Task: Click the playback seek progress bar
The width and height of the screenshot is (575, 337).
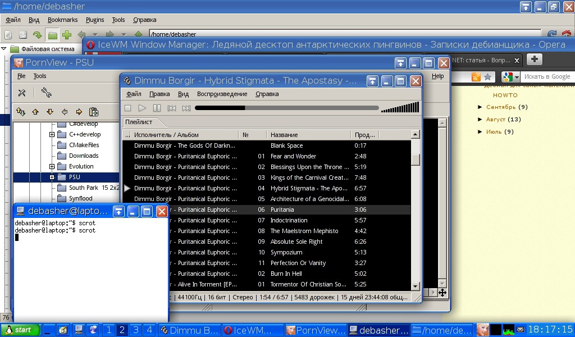Action: (286, 108)
